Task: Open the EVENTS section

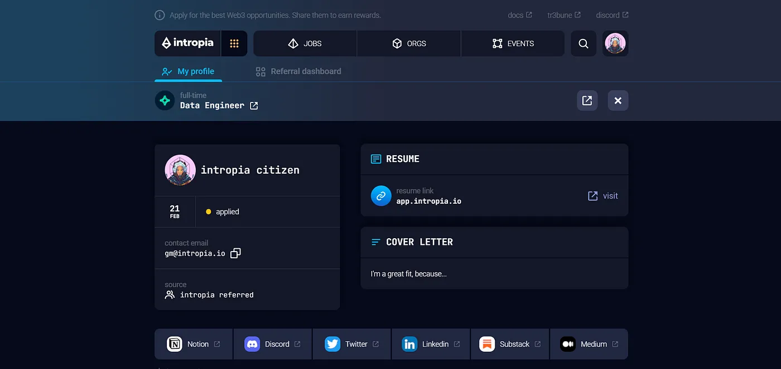Action: coord(513,43)
